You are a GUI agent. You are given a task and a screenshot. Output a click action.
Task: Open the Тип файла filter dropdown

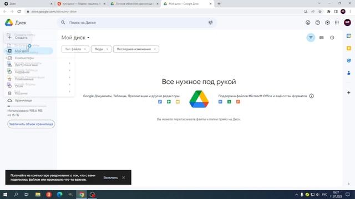point(75,49)
